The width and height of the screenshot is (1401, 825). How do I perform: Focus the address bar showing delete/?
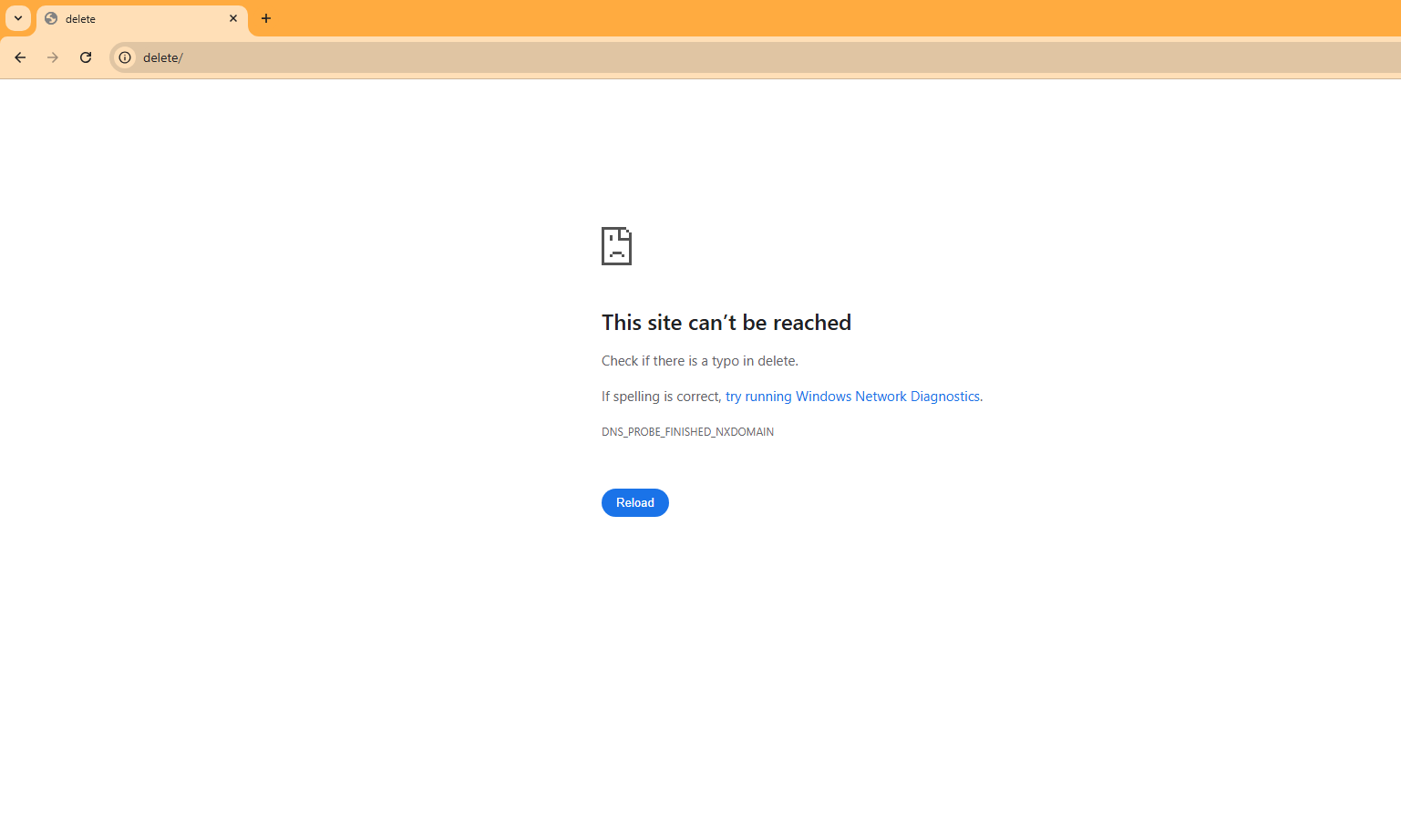click(x=755, y=57)
